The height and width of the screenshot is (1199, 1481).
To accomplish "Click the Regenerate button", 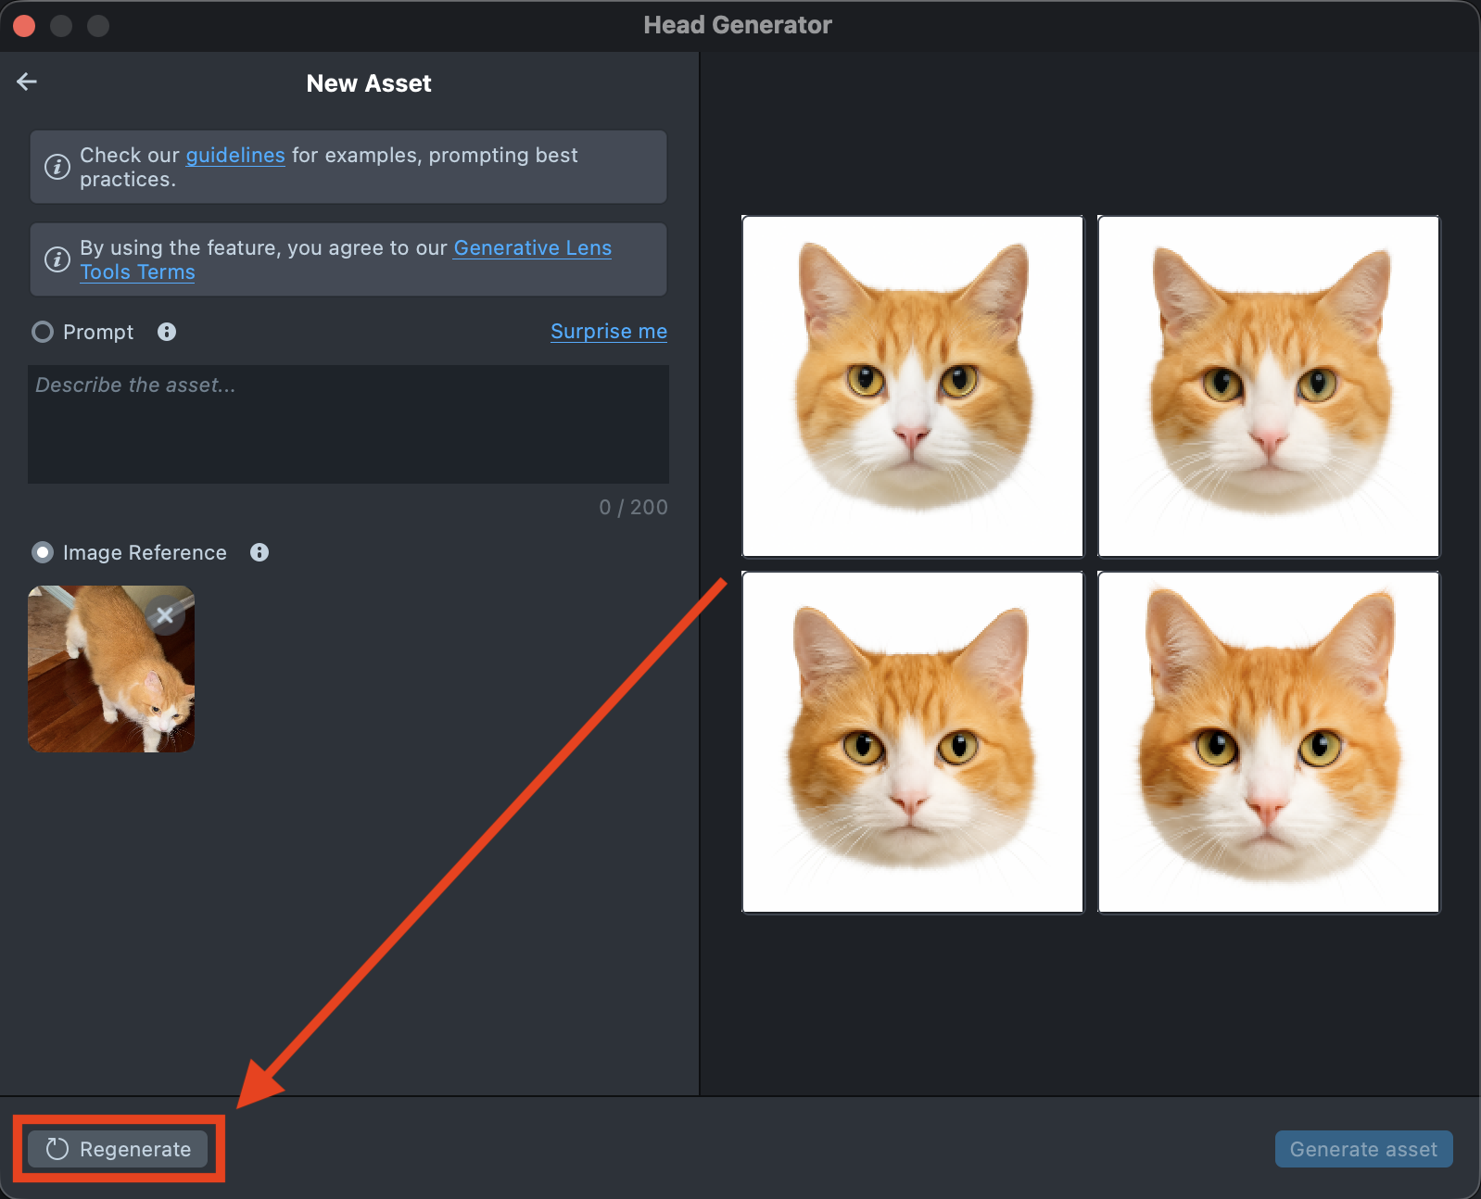I will coord(118,1149).
